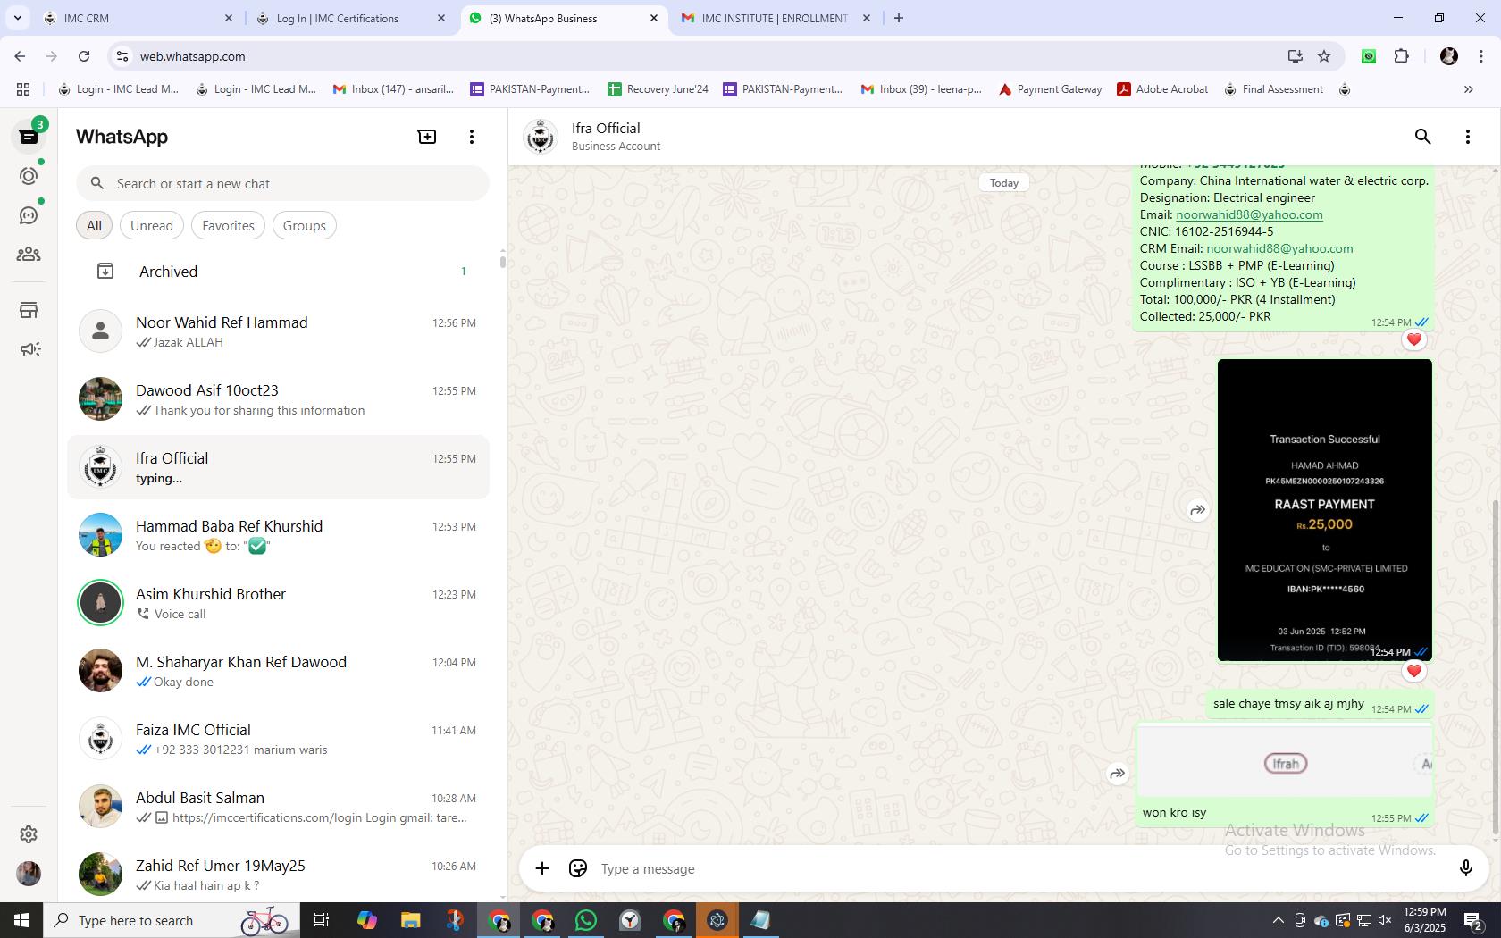
Task: Select the Groups chat filter
Action: (305, 226)
